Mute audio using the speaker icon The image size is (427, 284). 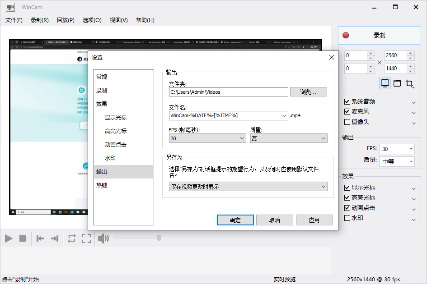coord(103,238)
